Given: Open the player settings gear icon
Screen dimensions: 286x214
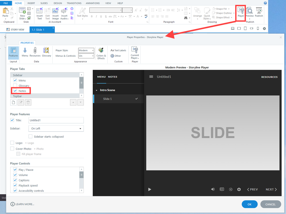Looking at the screenshot, I should pyautogui.click(x=239, y=189).
